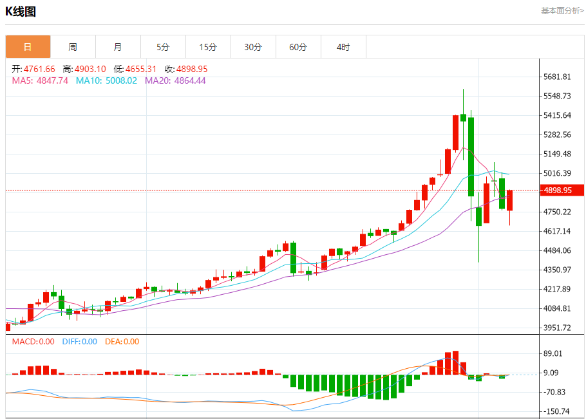This screenshot has height=419, width=586.
Task: Click the MA5 indicator label
Action: pyautogui.click(x=40, y=80)
